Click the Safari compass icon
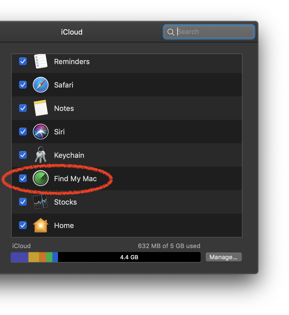Image resolution: width=289 pixels, height=315 pixels. click(41, 85)
